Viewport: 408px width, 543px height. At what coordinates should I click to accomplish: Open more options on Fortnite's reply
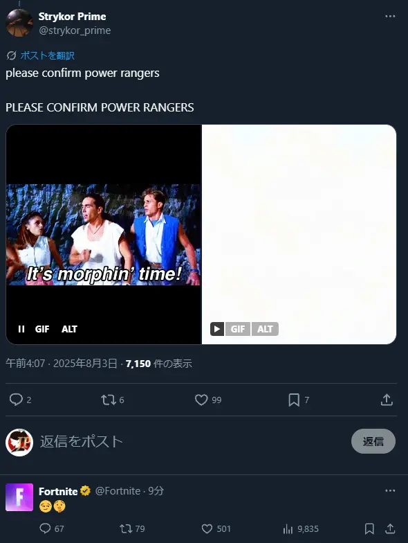pos(390,490)
